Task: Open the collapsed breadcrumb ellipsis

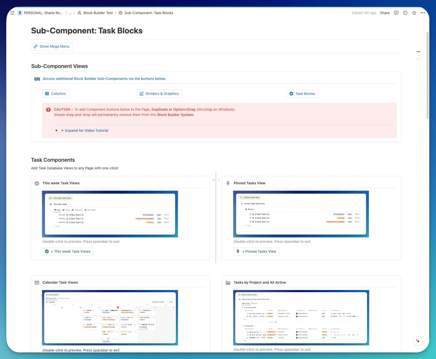Action: 70,13
